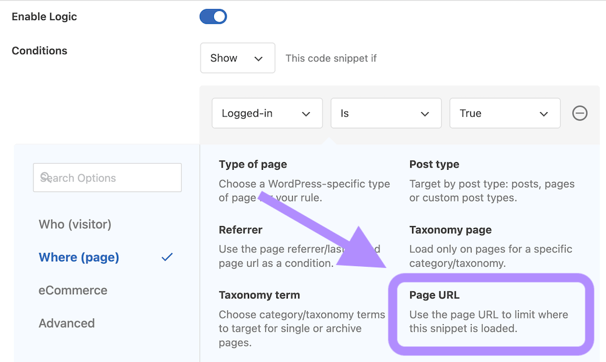Click the search magnifier icon in Search Options
The height and width of the screenshot is (362, 606).
pyautogui.click(x=46, y=178)
